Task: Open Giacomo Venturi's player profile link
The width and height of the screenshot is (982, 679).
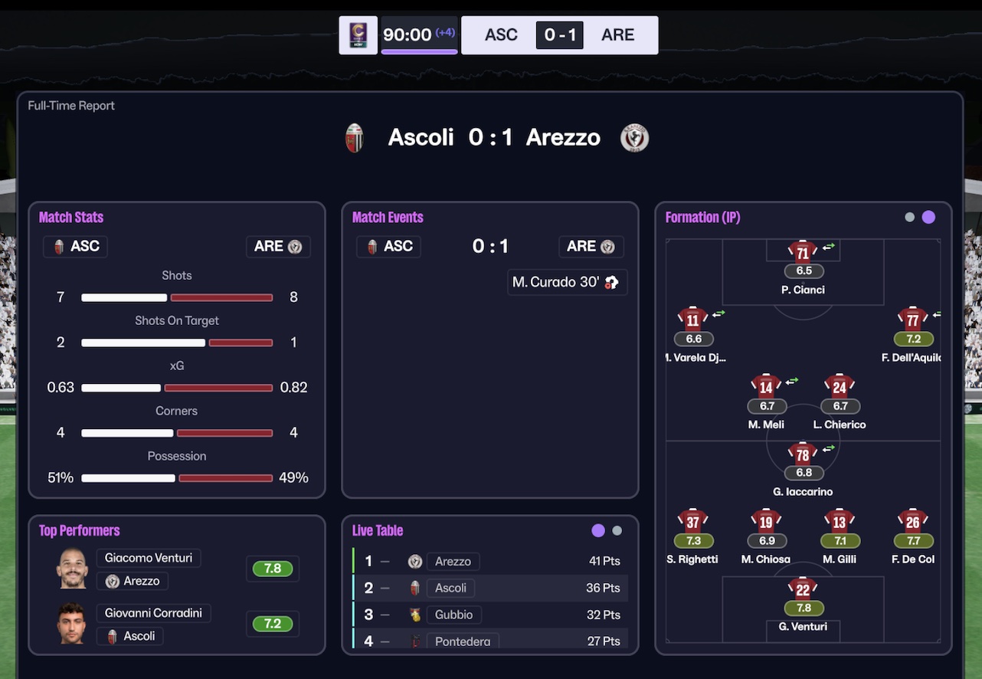Action: [149, 558]
